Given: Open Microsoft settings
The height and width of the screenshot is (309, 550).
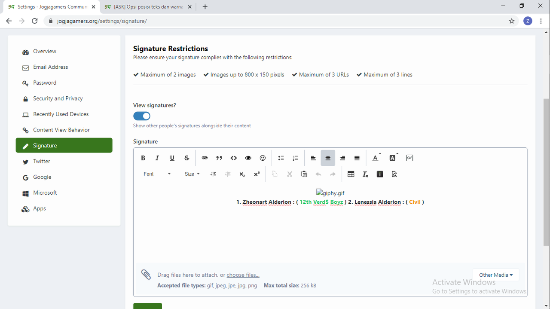Looking at the screenshot, I should [64, 193].
